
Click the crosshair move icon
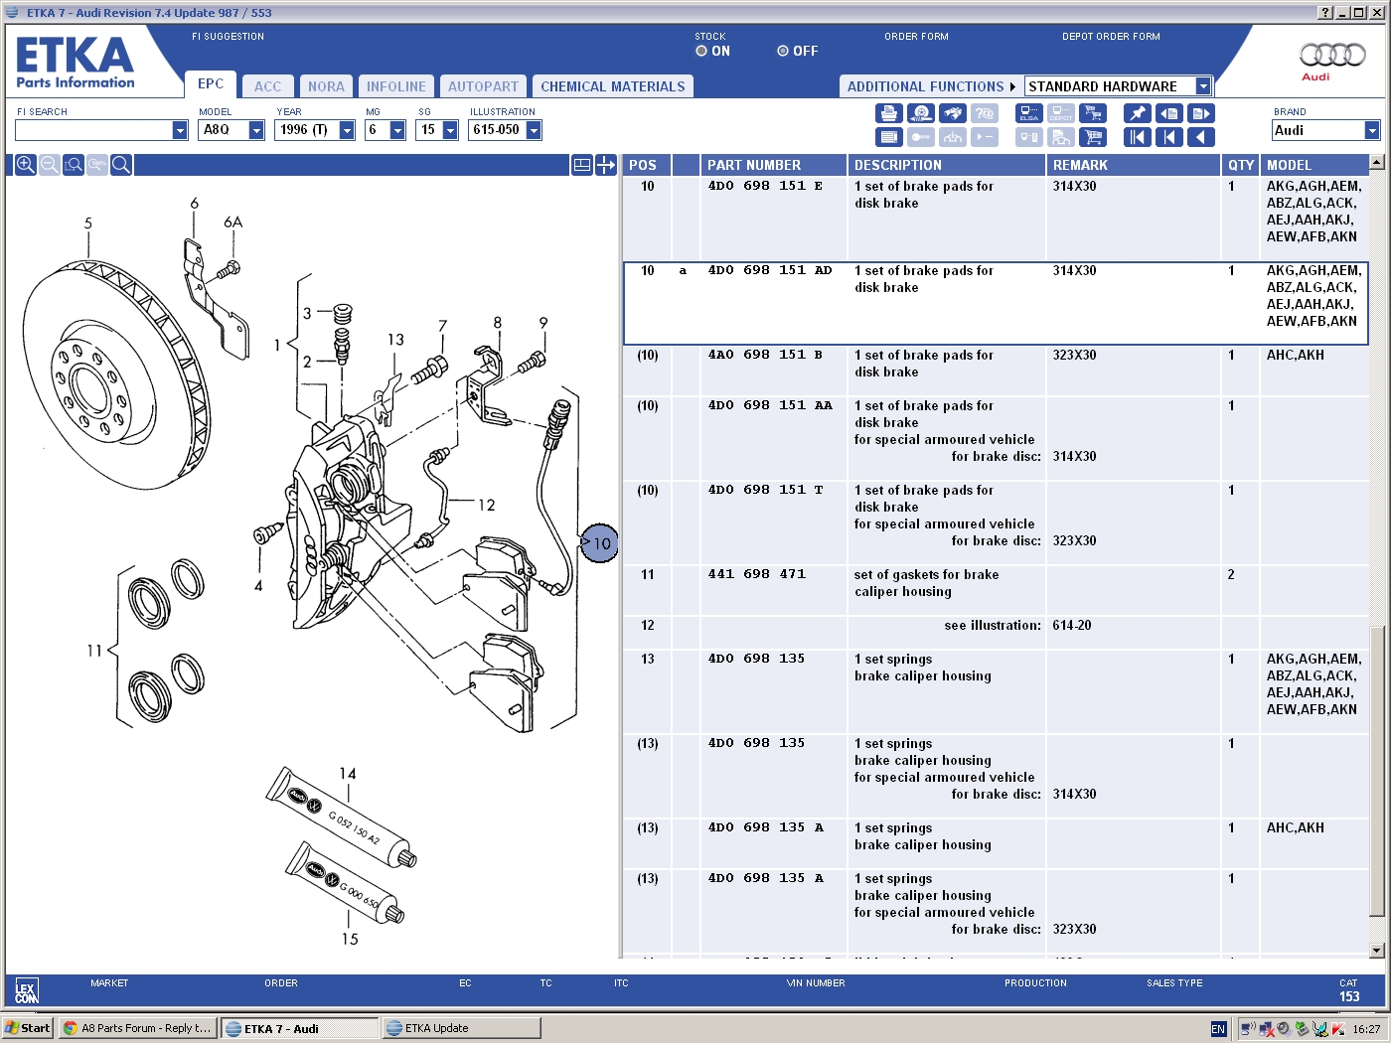pos(606,165)
